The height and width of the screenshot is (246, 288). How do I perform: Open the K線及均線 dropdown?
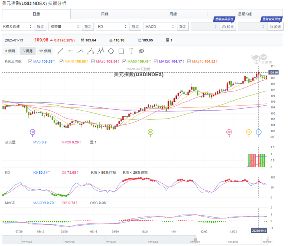coord(18,27)
